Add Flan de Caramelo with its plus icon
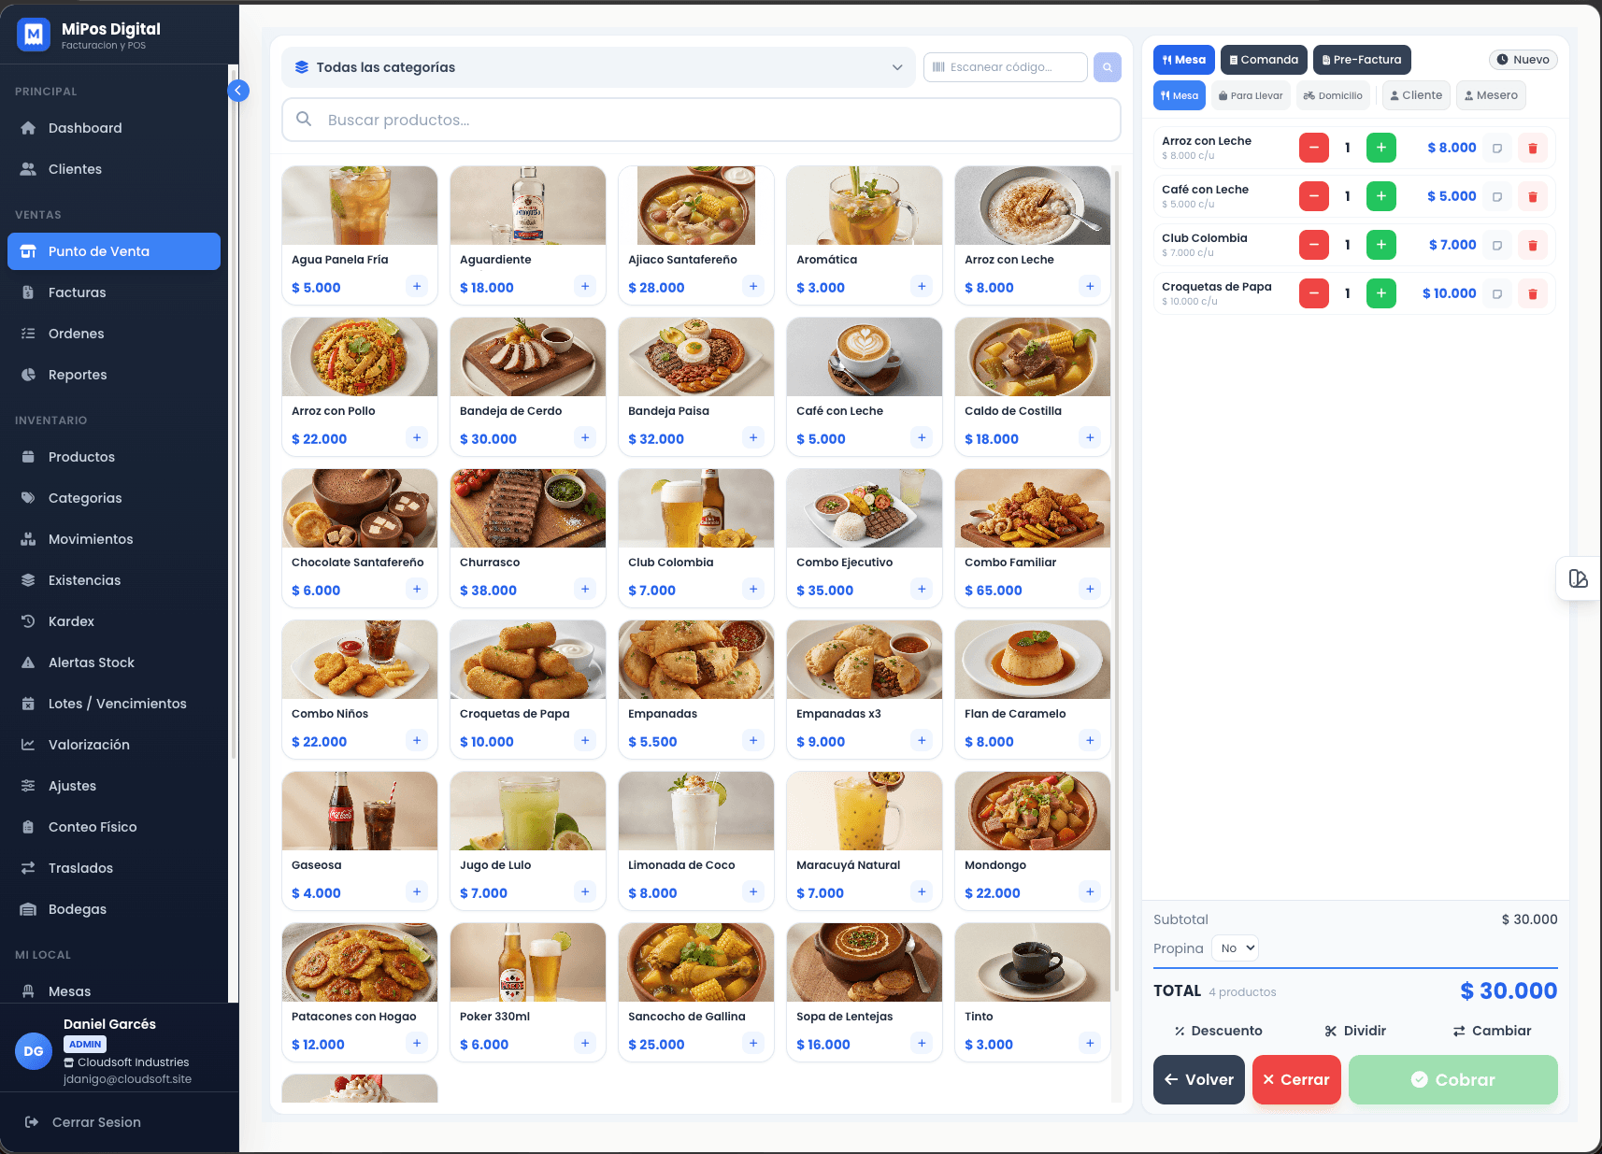The width and height of the screenshot is (1602, 1154). 1090,740
